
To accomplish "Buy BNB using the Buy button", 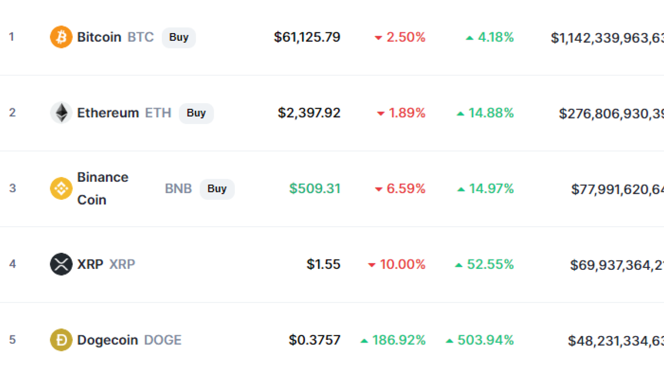I will tap(217, 189).
